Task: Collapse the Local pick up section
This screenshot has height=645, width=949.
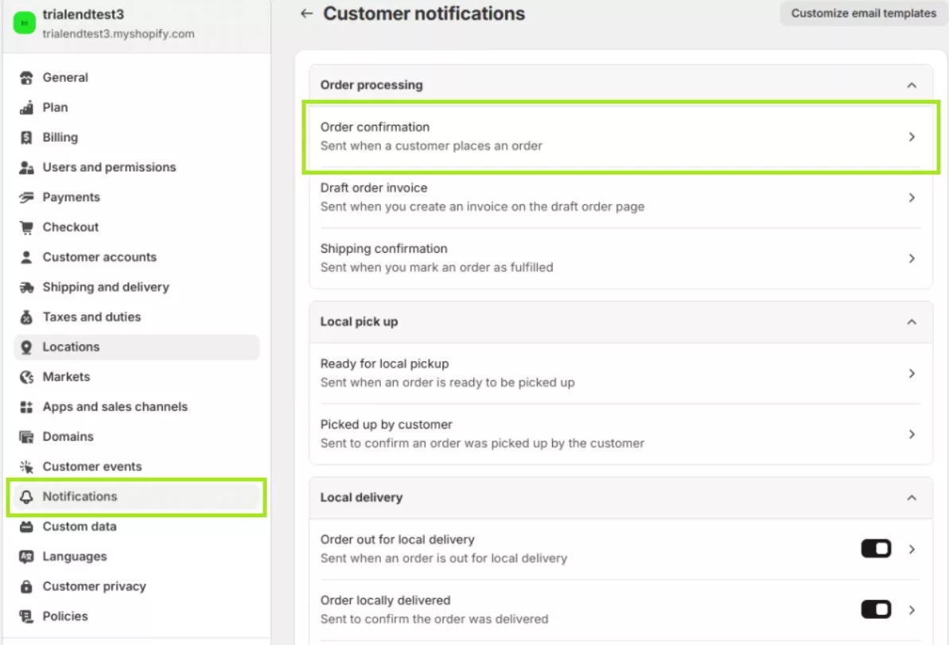Action: pos(912,322)
